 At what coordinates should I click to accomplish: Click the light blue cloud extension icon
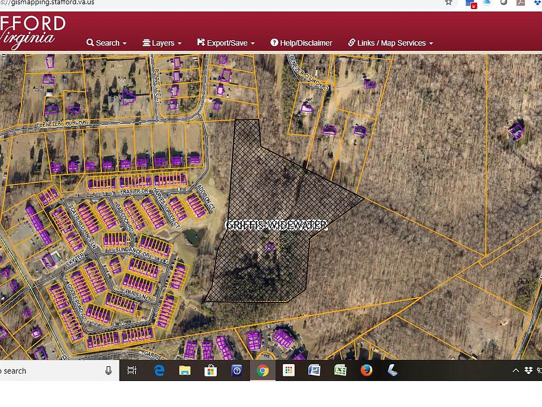coord(487,2)
